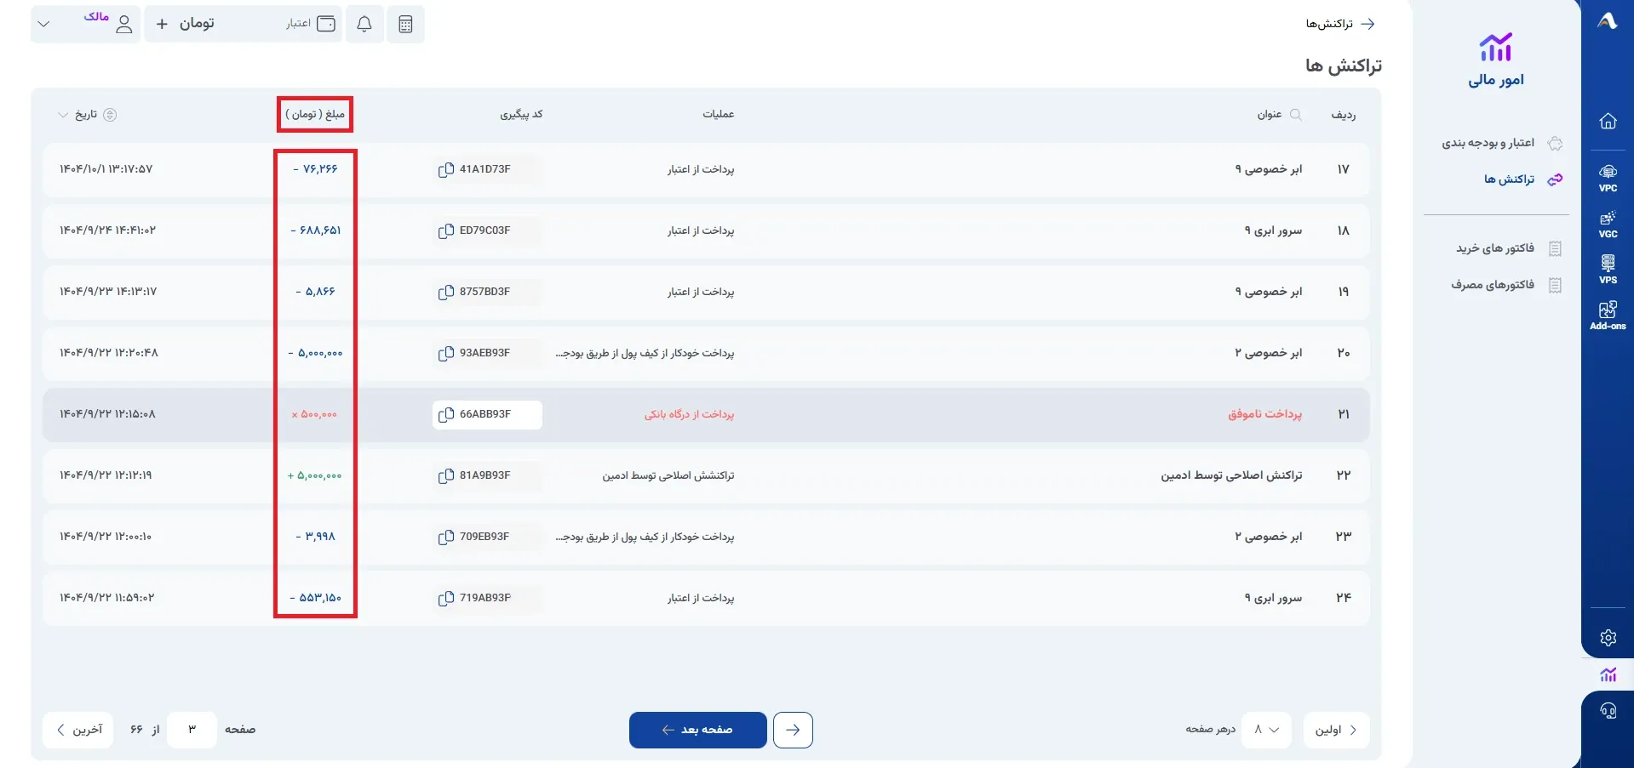
Task: Open settings gear in sidebar
Action: click(1608, 638)
